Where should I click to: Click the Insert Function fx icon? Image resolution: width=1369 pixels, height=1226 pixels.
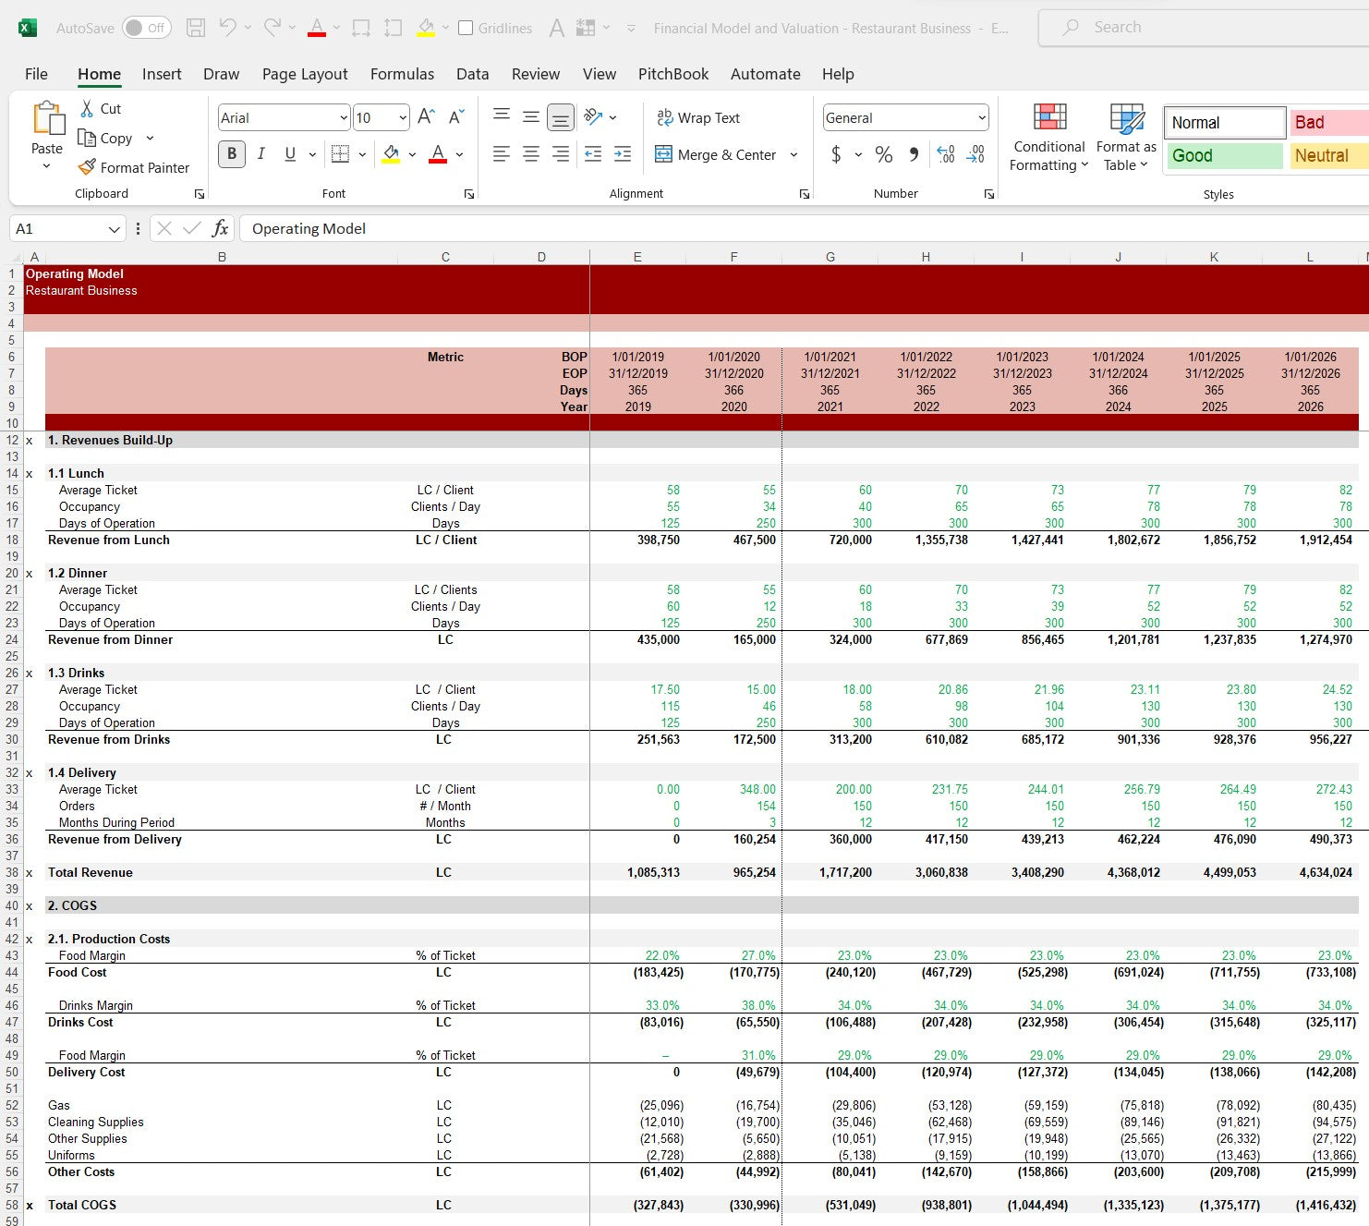pyautogui.click(x=220, y=228)
